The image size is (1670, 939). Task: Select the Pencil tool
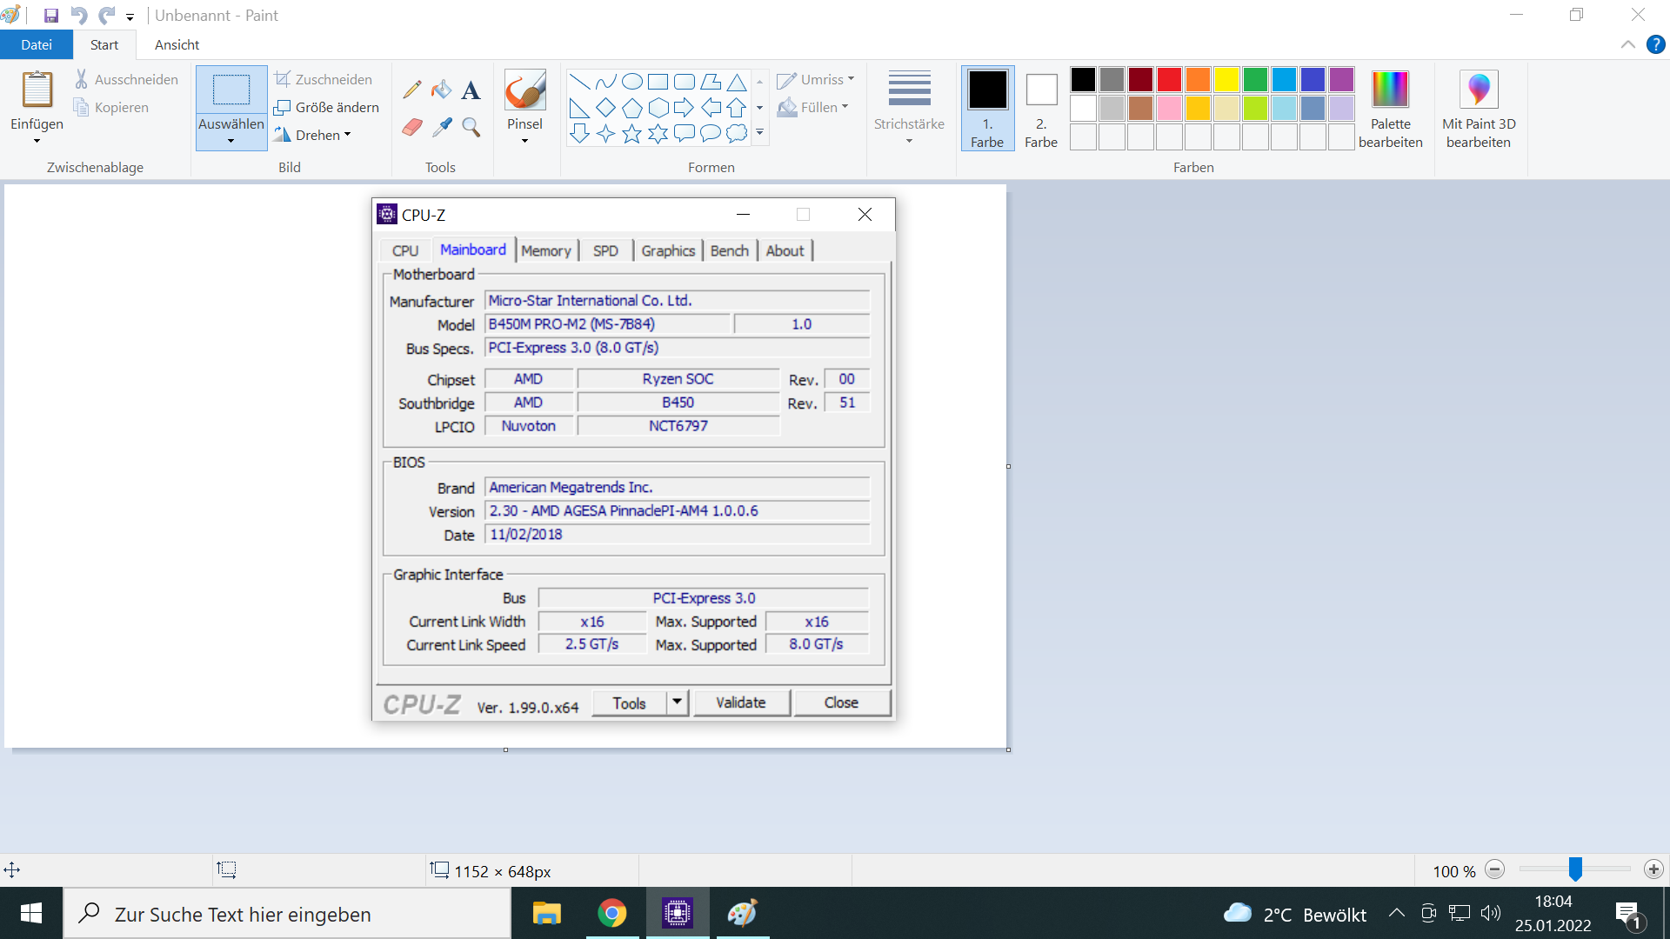tap(412, 90)
